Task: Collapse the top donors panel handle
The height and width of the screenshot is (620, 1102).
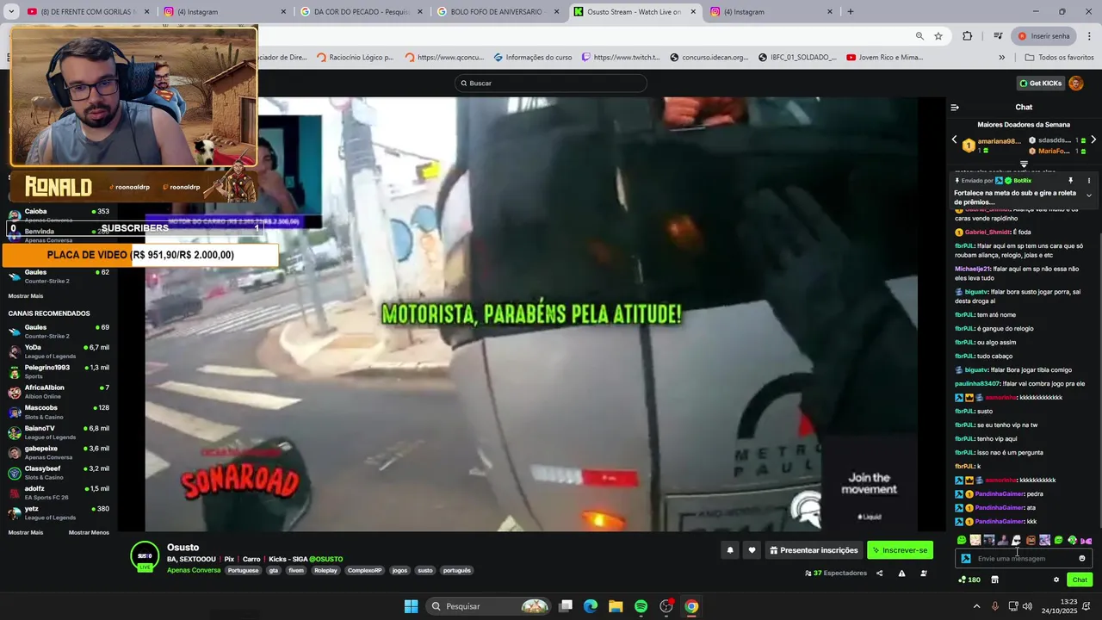Action: click(x=1024, y=164)
